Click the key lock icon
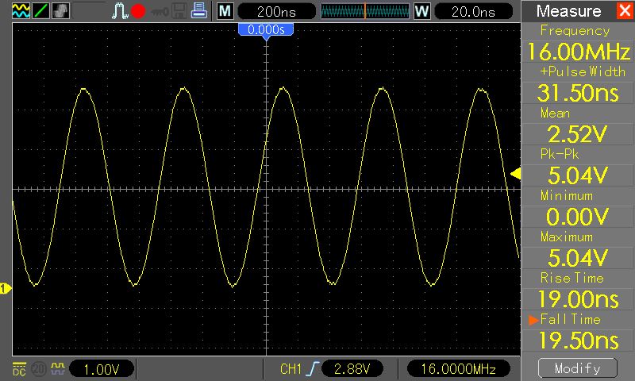The image size is (635, 381). click(161, 11)
